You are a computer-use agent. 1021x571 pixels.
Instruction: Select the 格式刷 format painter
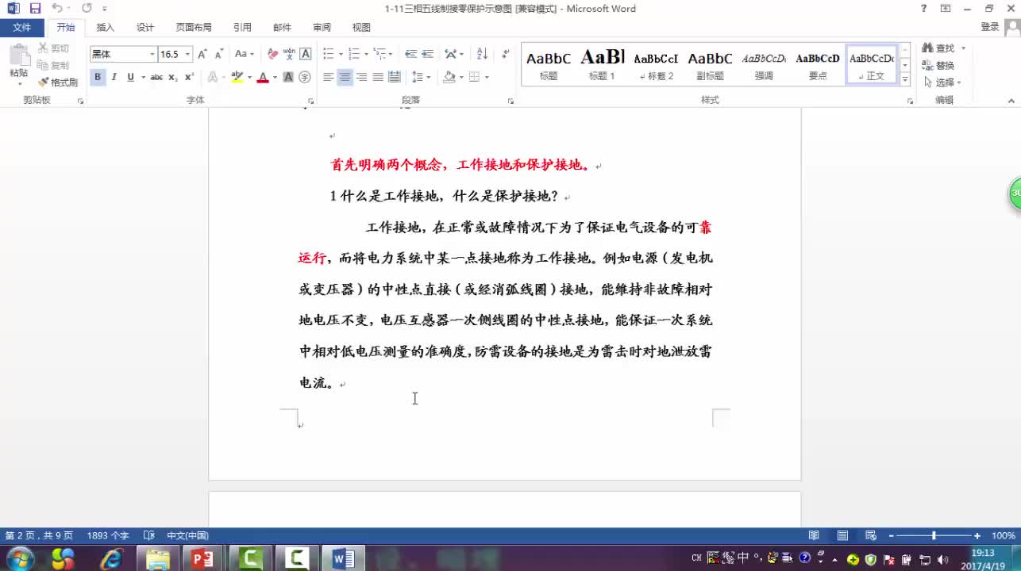click(x=58, y=82)
